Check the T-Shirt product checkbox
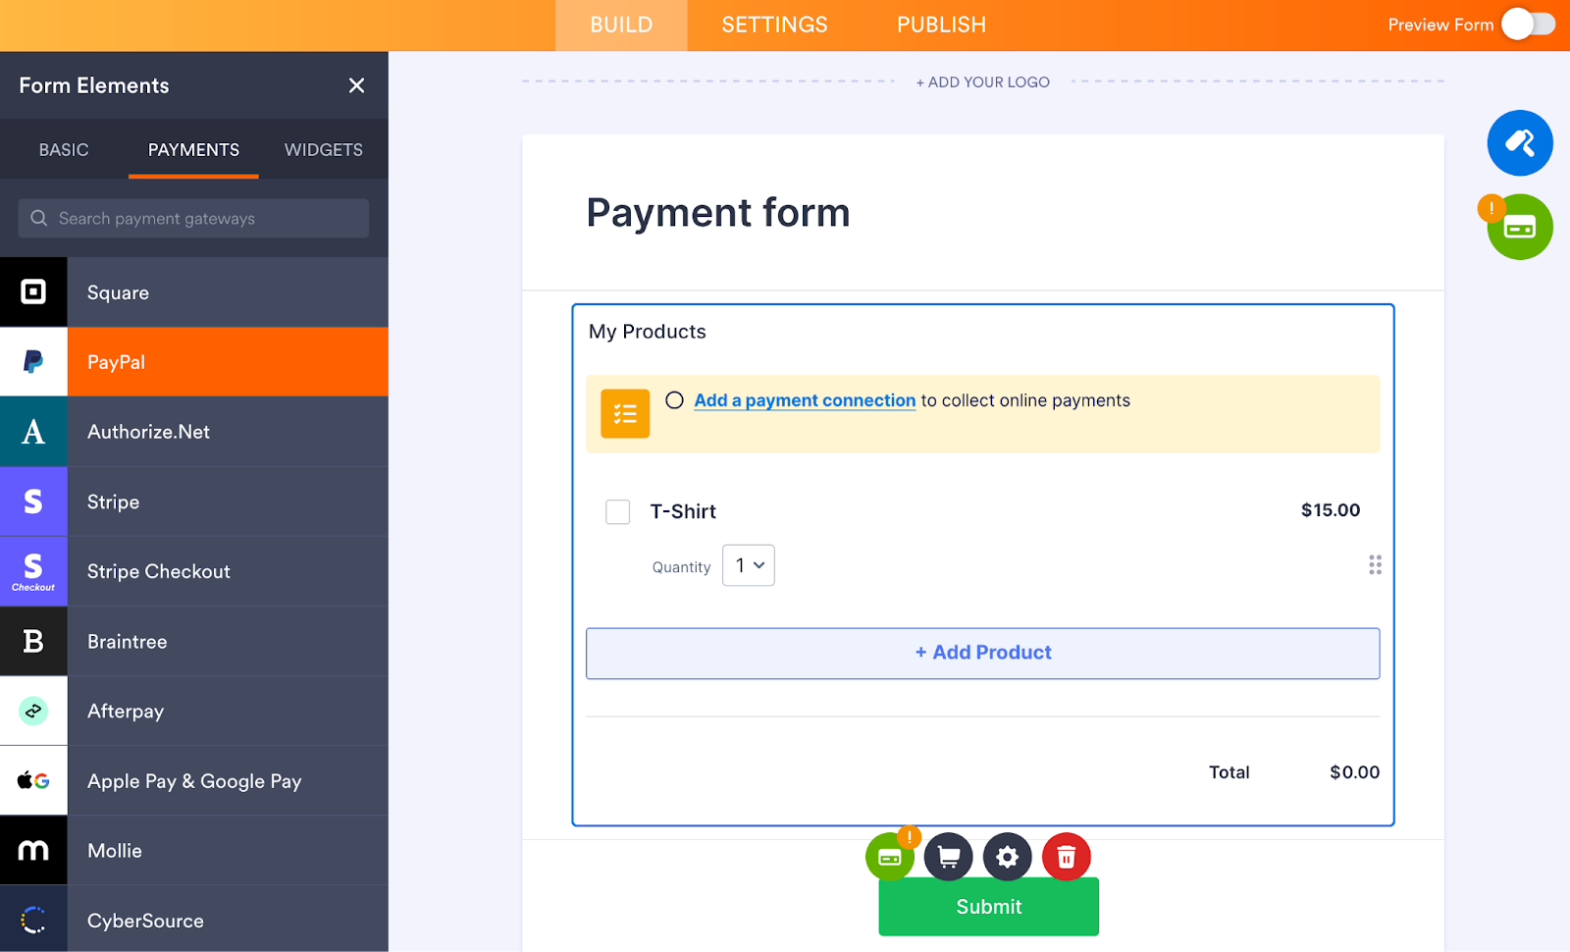This screenshot has width=1570, height=952. [617, 511]
